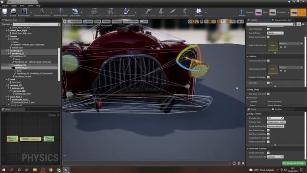Select the Physics mode thumbnail

pos(294,12)
